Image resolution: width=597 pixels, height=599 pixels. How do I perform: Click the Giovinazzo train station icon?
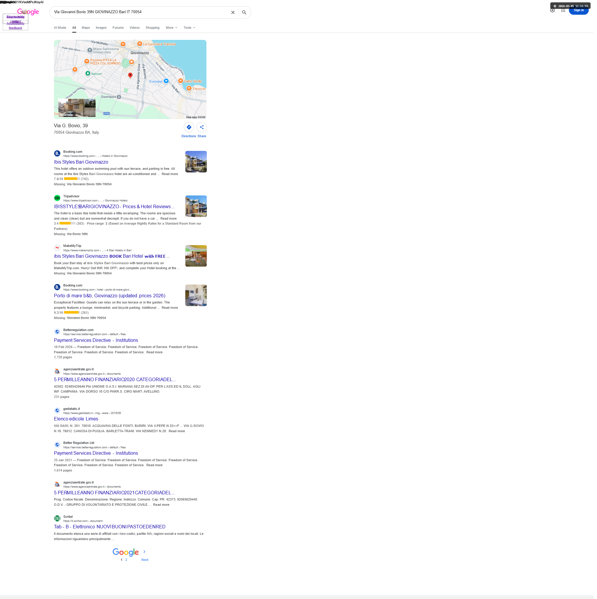coord(120,97)
